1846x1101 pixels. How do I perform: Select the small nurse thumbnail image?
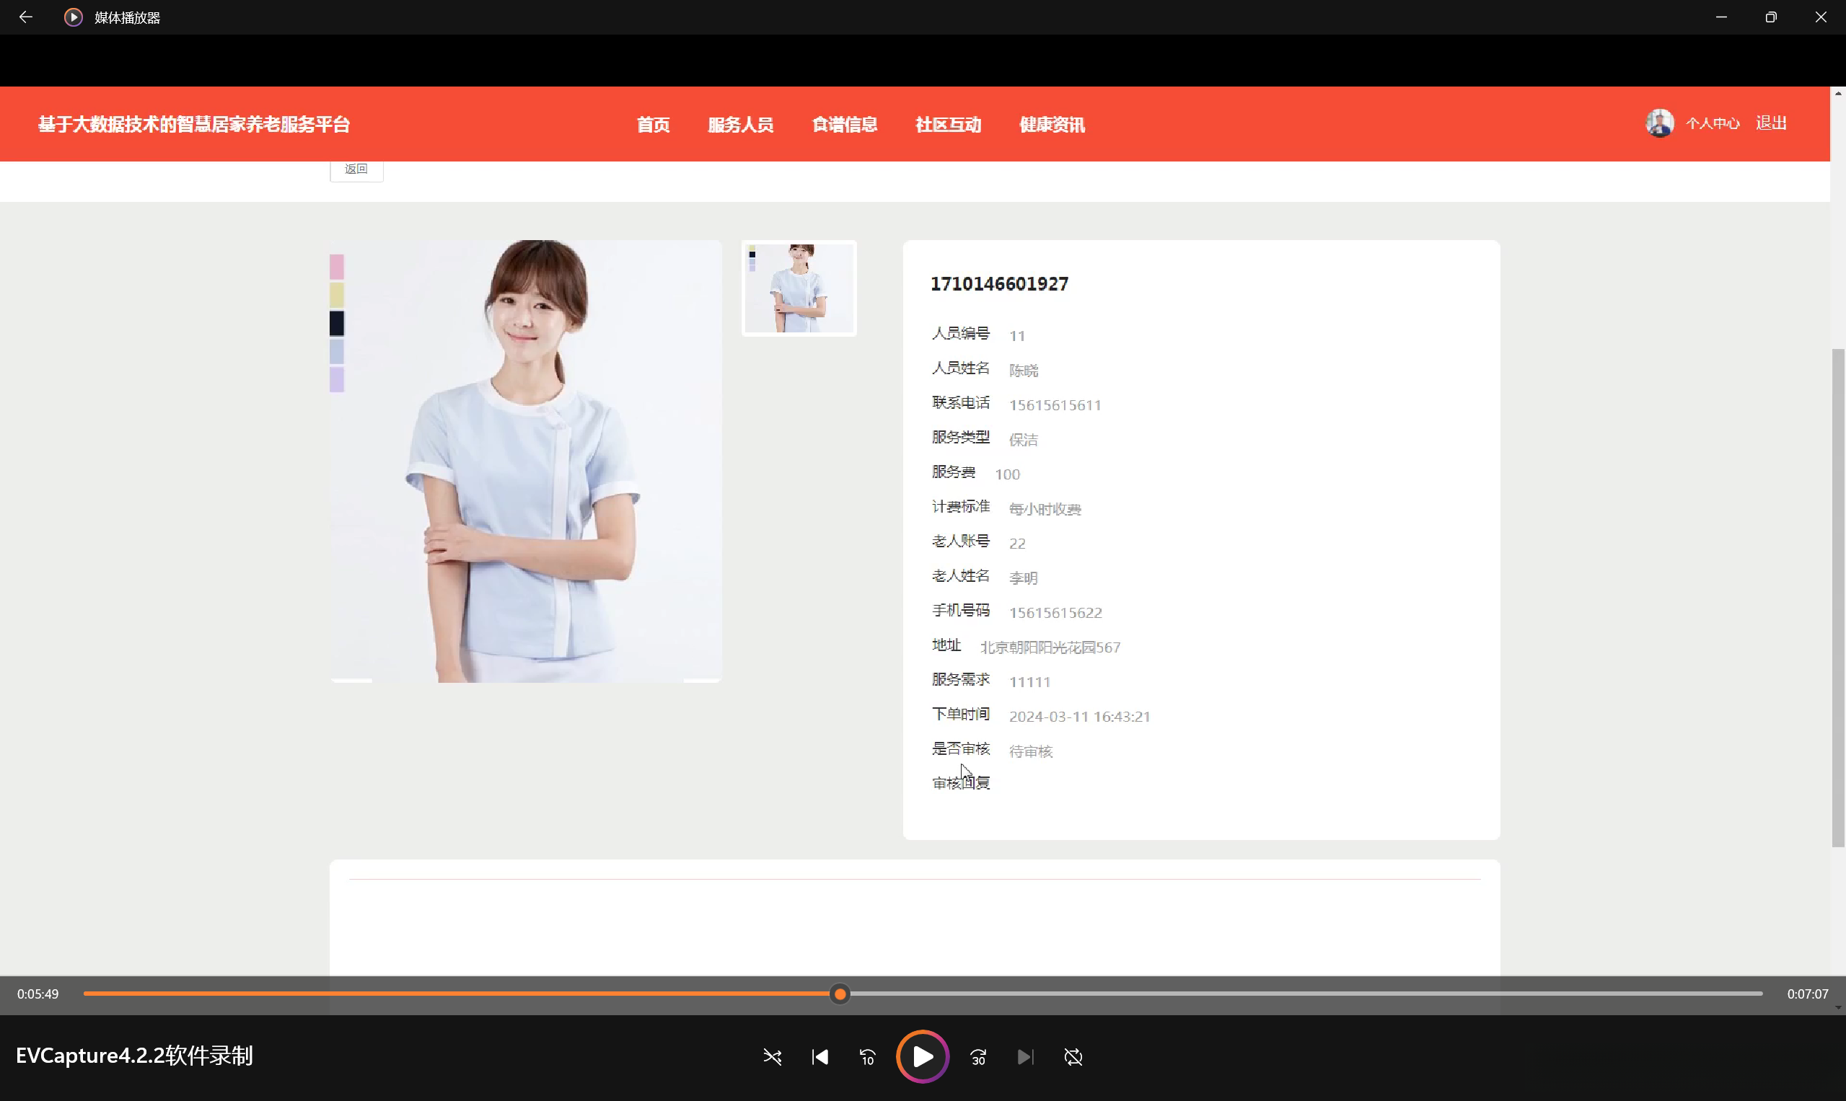799,288
